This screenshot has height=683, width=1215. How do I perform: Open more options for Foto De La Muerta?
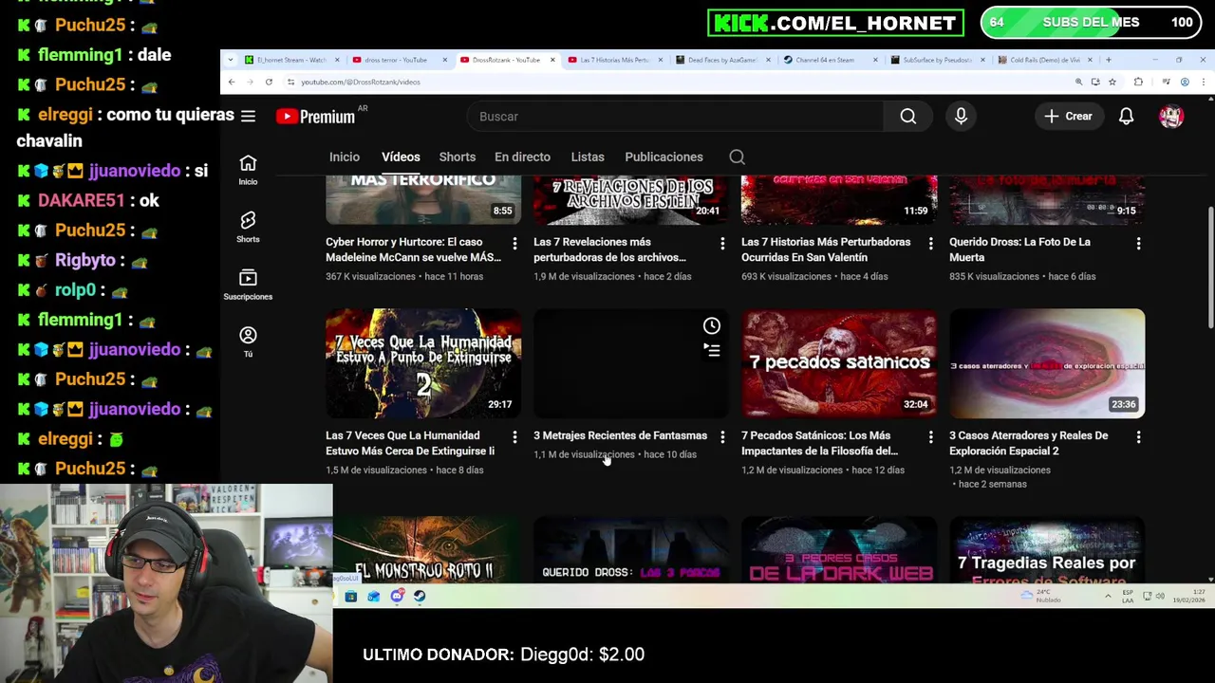pos(1138,244)
